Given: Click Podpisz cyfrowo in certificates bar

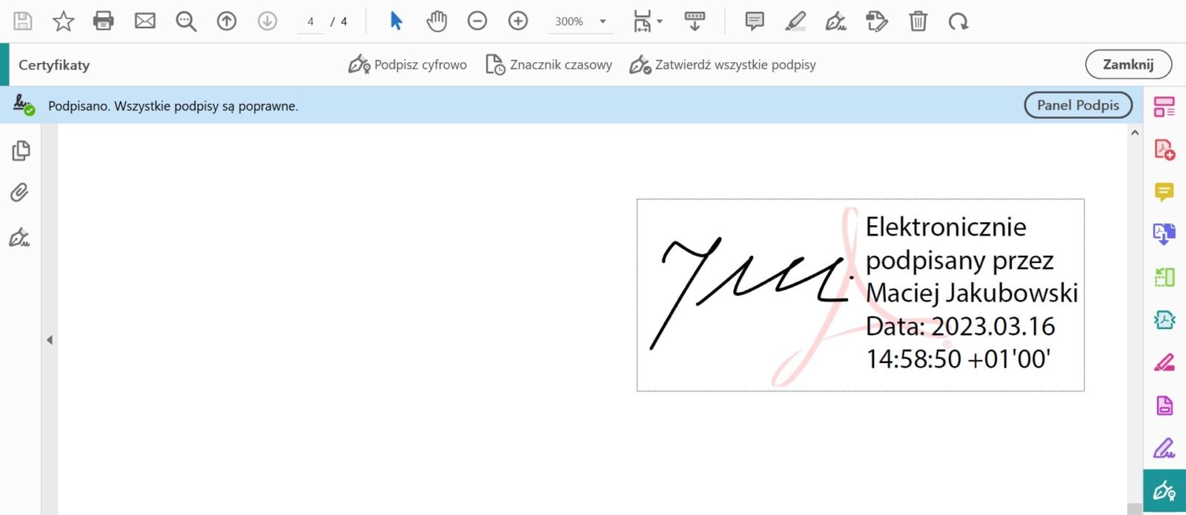Looking at the screenshot, I should (408, 65).
